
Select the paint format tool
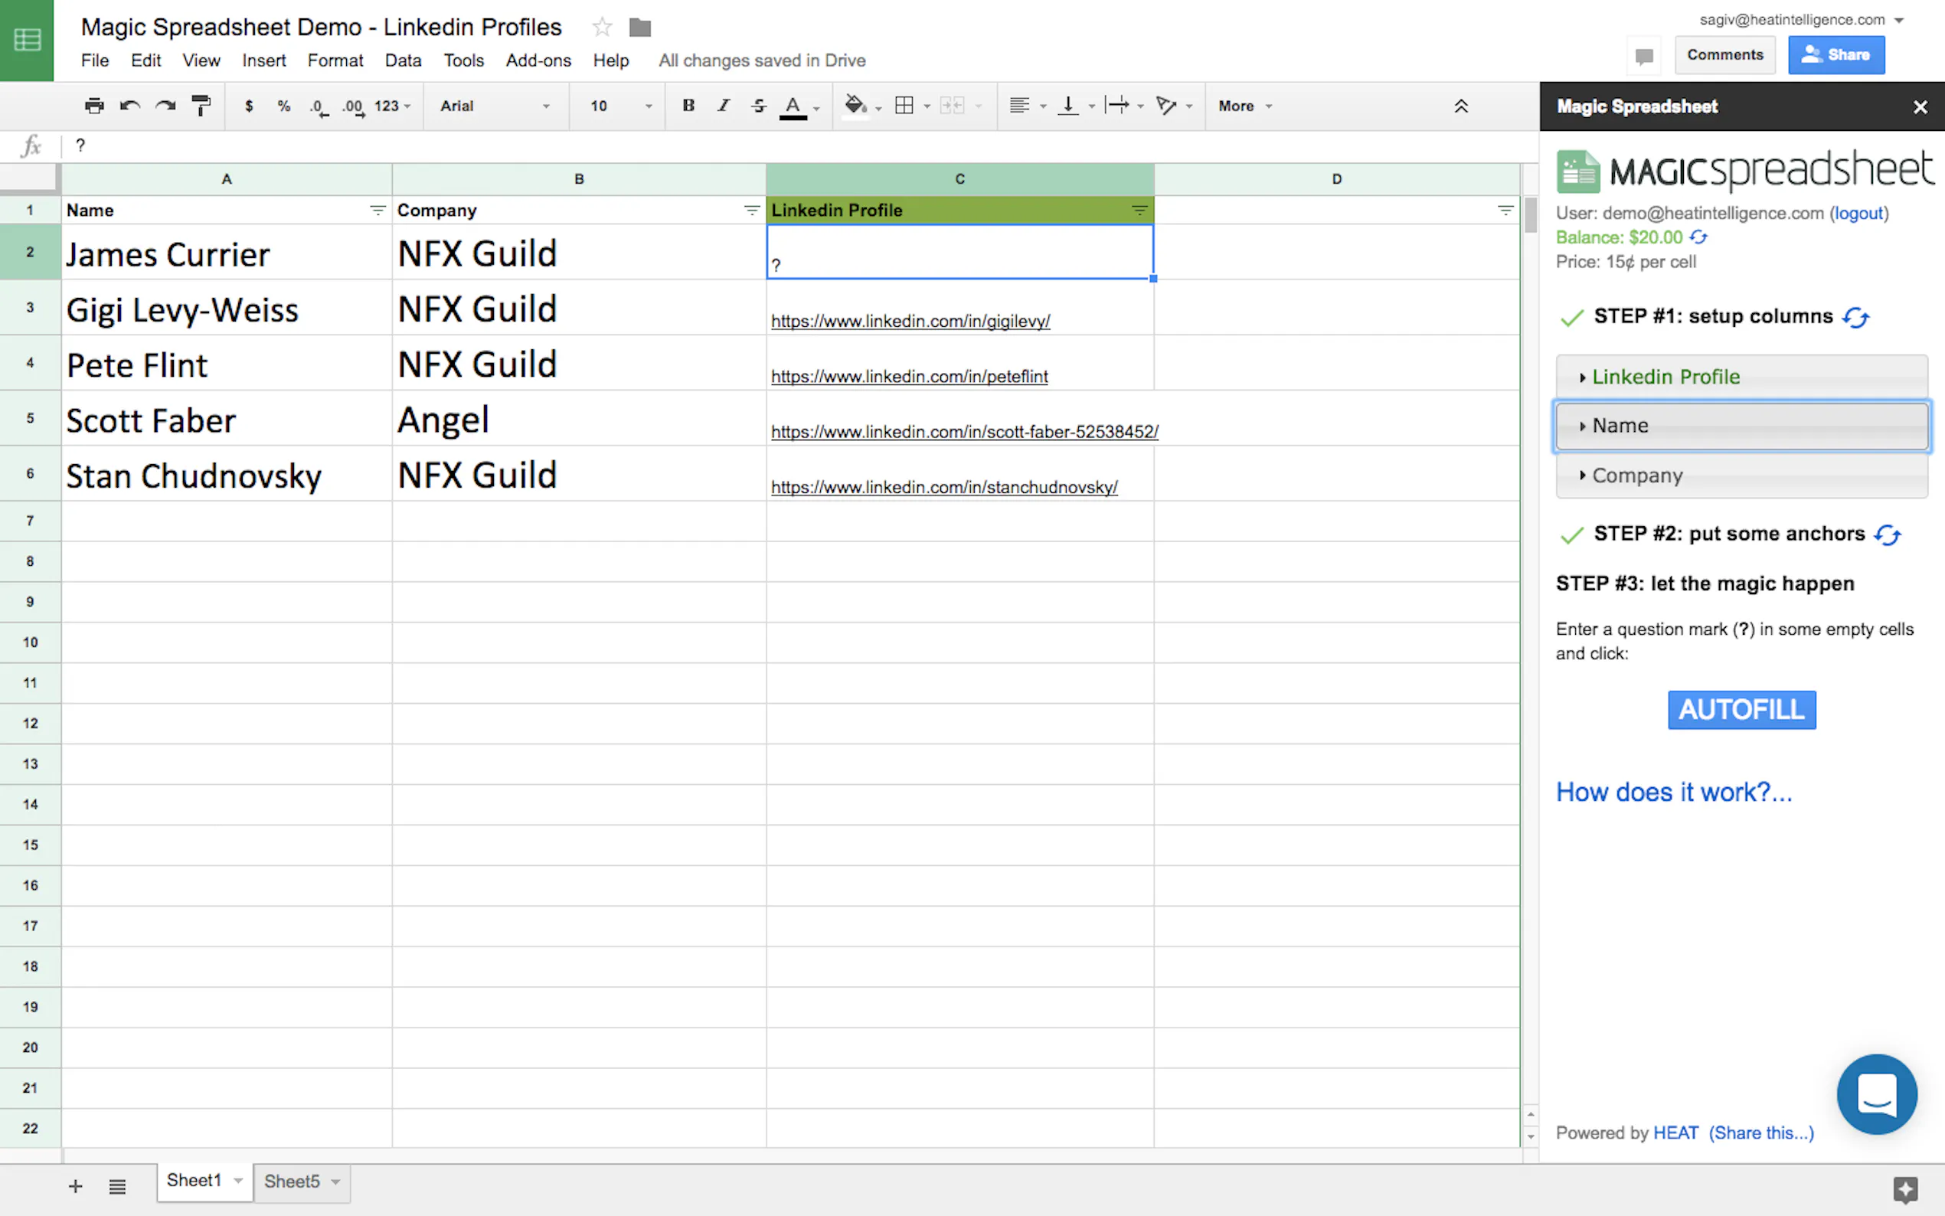[200, 106]
